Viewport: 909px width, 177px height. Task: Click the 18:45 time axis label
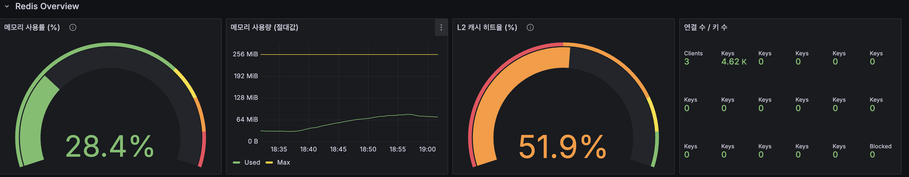coord(338,149)
